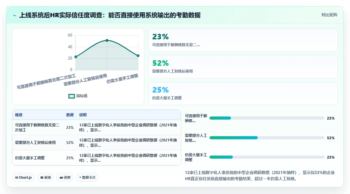Select the 25% data card
This screenshot has height=194, width=350.
click(243, 93)
